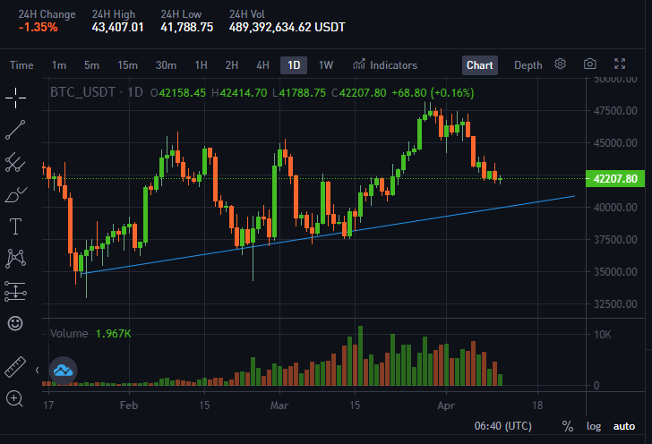The image size is (652, 444).
Task: Select the 1H timeframe
Action: pyautogui.click(x=201, y=65)
